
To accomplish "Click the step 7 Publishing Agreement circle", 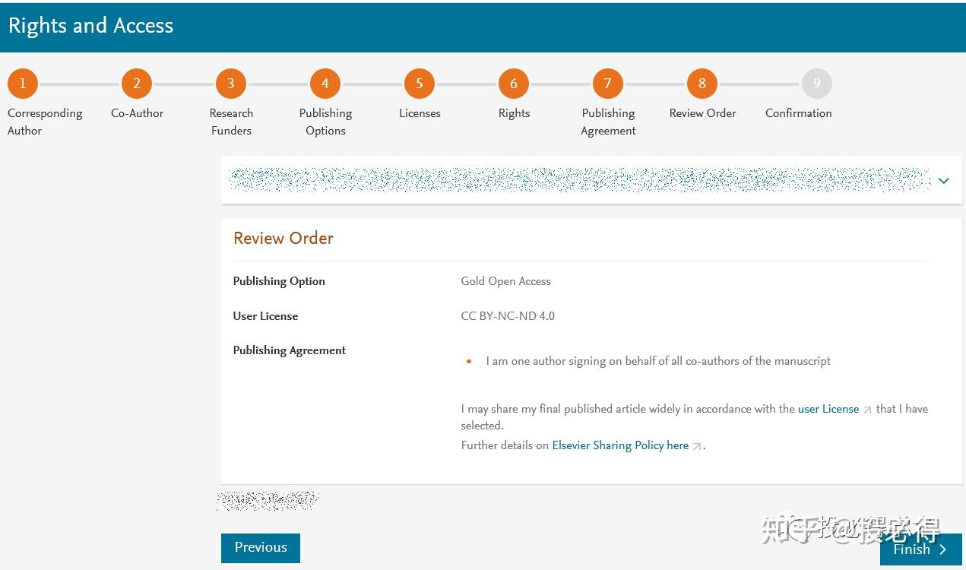I will pos(608,84).
